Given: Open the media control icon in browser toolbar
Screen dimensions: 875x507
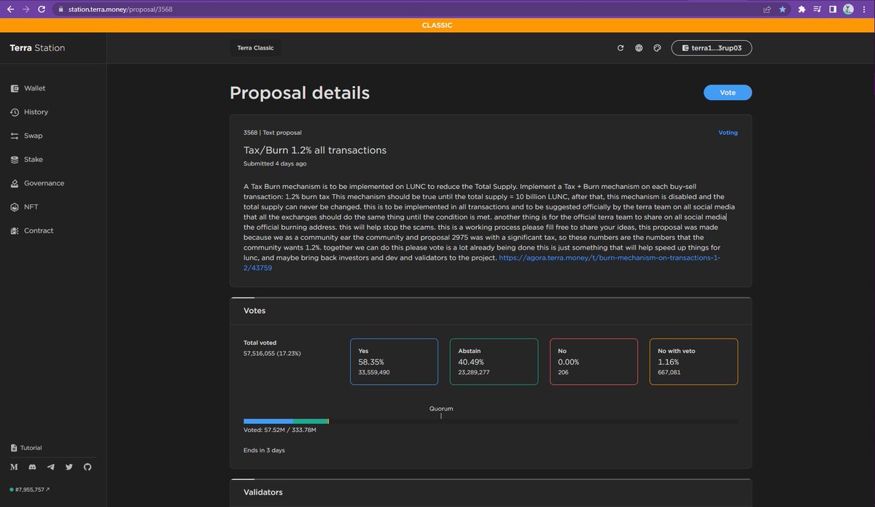Looking at the screenshot, I should coord(817,9).
